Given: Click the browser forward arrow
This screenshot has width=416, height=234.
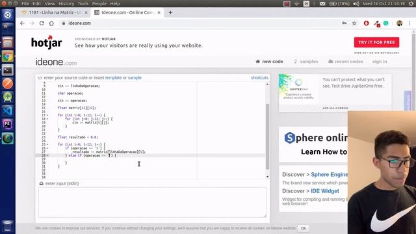Looking at the screenshot, I should 32,23.
